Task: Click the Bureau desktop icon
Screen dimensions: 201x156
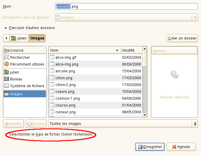Action: [x=7, y=79]
